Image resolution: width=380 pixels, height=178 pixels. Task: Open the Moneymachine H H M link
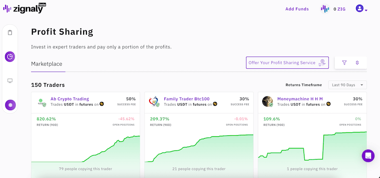300,99
